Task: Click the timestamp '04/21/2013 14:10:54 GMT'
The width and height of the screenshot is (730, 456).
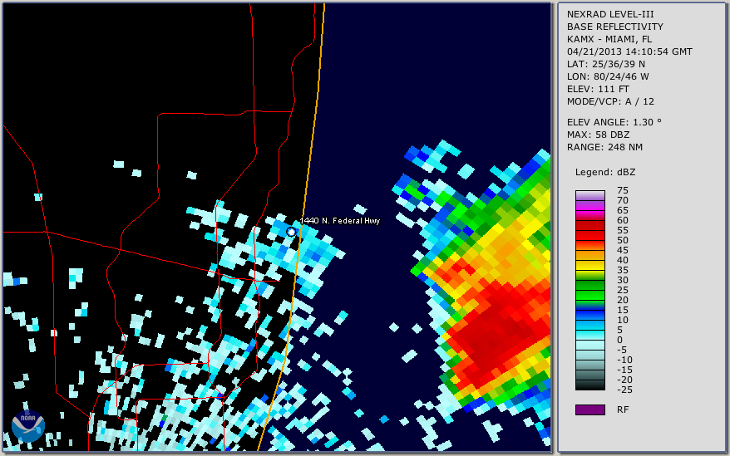Action: pyautogui.click(x=629, y=51)
